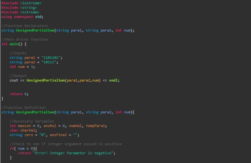Click the '//Output' comment
The height and width of the screenshot is (163, 251).
pos(18,76)
